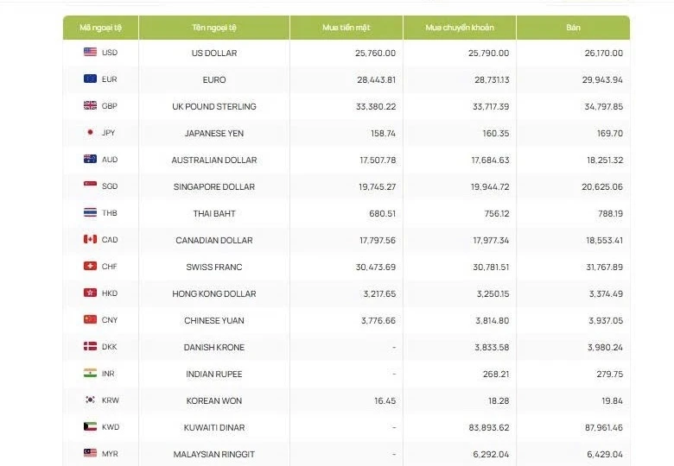Click the KWD Kuwait flag icon
This screenshot has width=674, height=466.
[x=90, y=426]
